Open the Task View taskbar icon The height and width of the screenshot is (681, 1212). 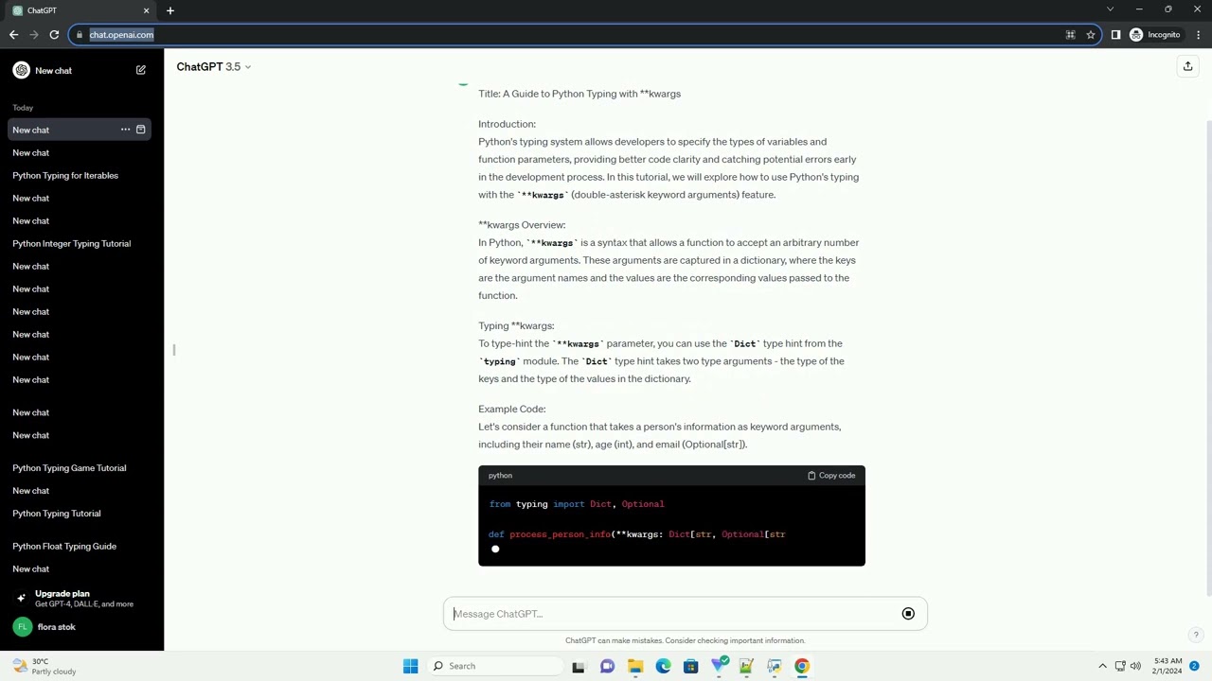[579, 666]
